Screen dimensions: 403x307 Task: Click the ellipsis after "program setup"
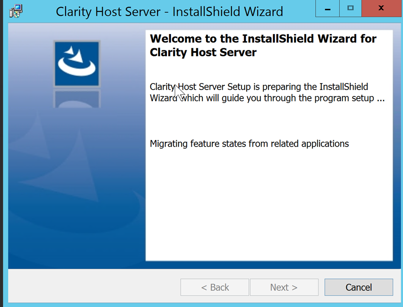click(x=381, y=98)
